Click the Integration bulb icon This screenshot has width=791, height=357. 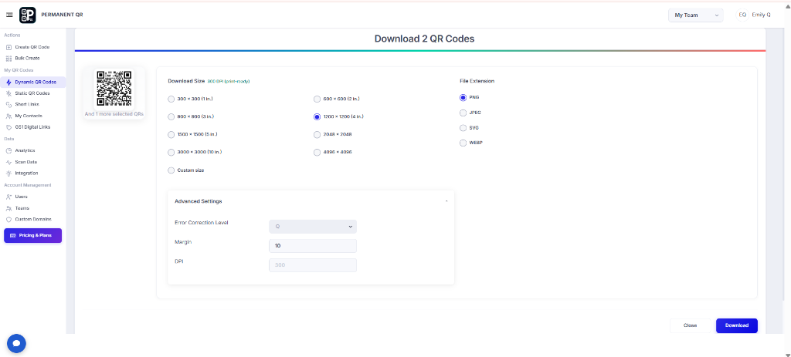click(8, 173)
